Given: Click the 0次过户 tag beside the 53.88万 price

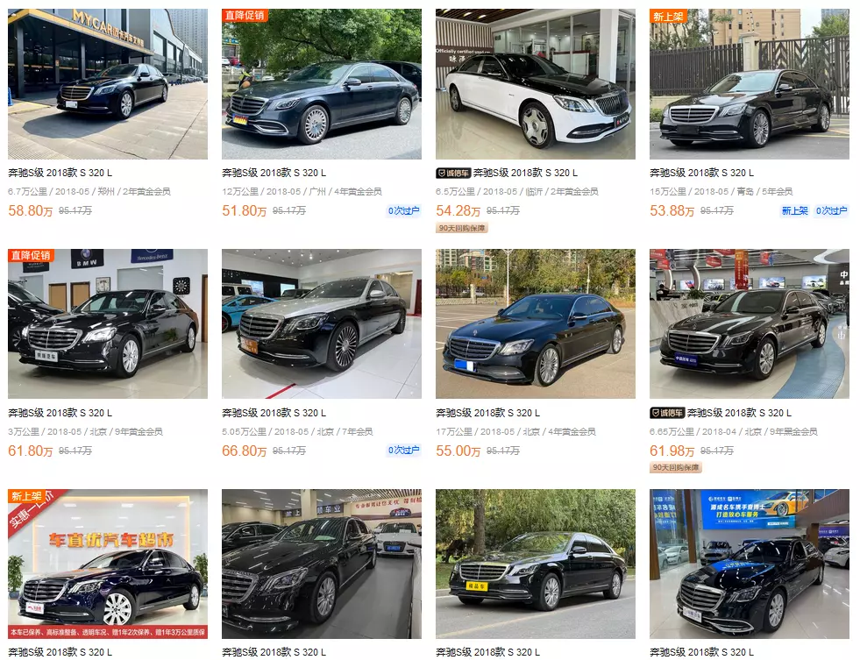Looking at the screenshot, I should [x=831, y=210].
